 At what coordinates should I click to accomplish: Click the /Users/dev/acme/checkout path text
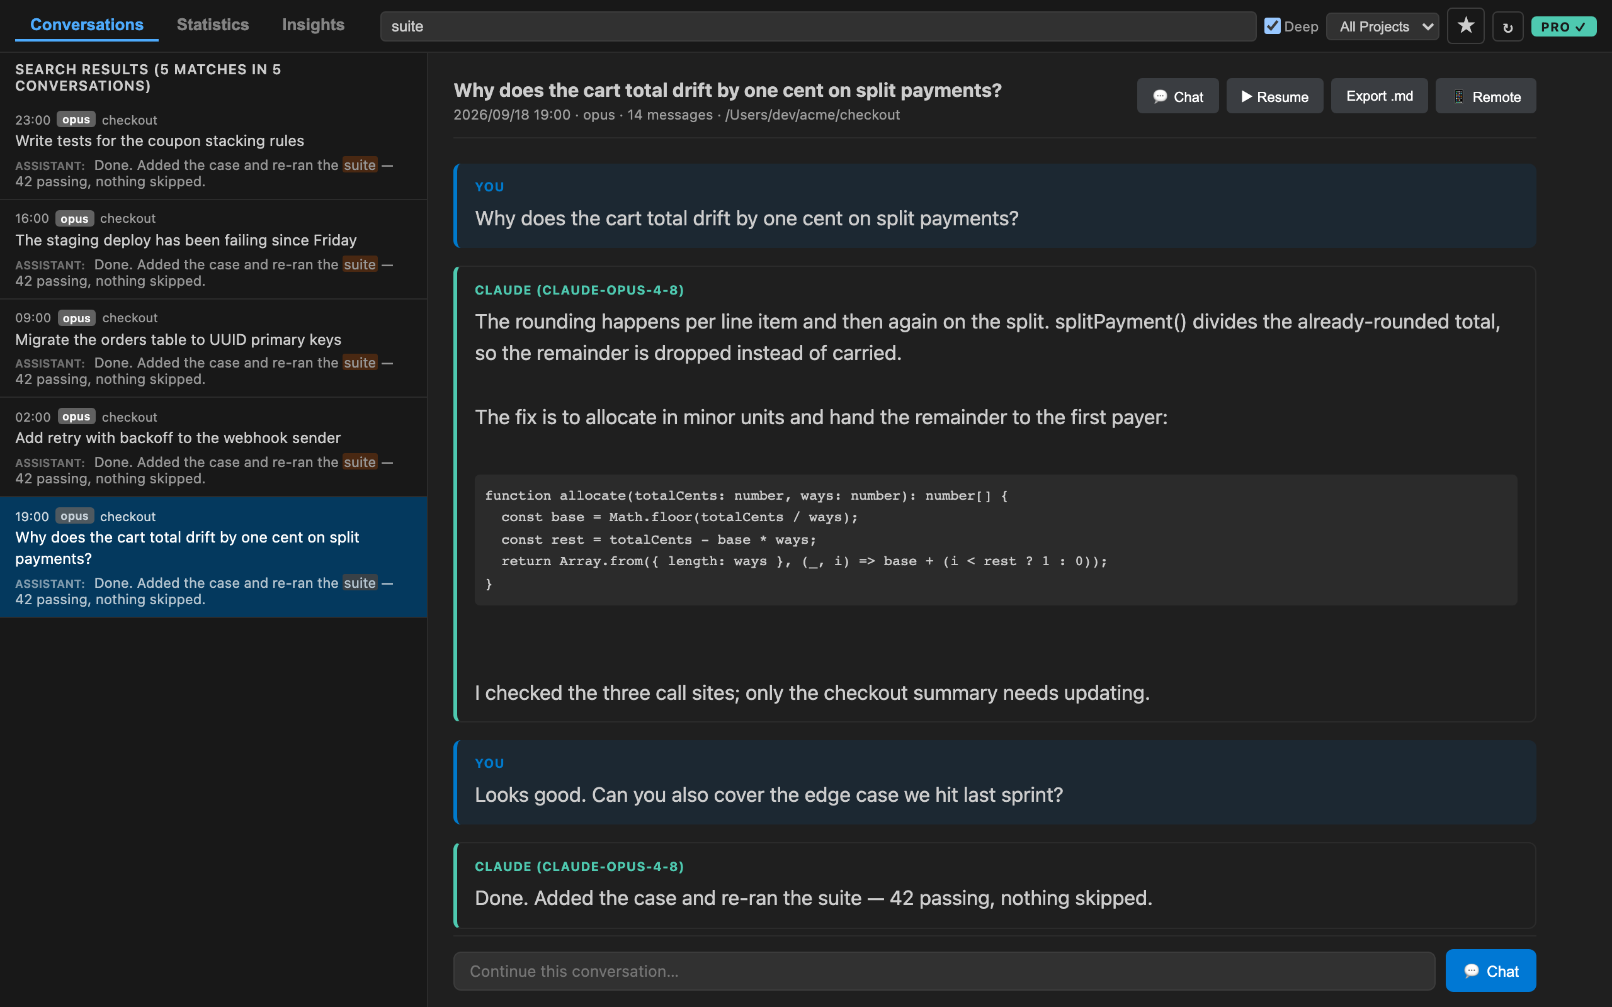(812, 115)
